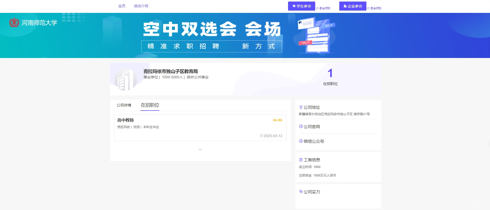Click the 学生参会 button

pyautogui.click(x=301, y=6)
